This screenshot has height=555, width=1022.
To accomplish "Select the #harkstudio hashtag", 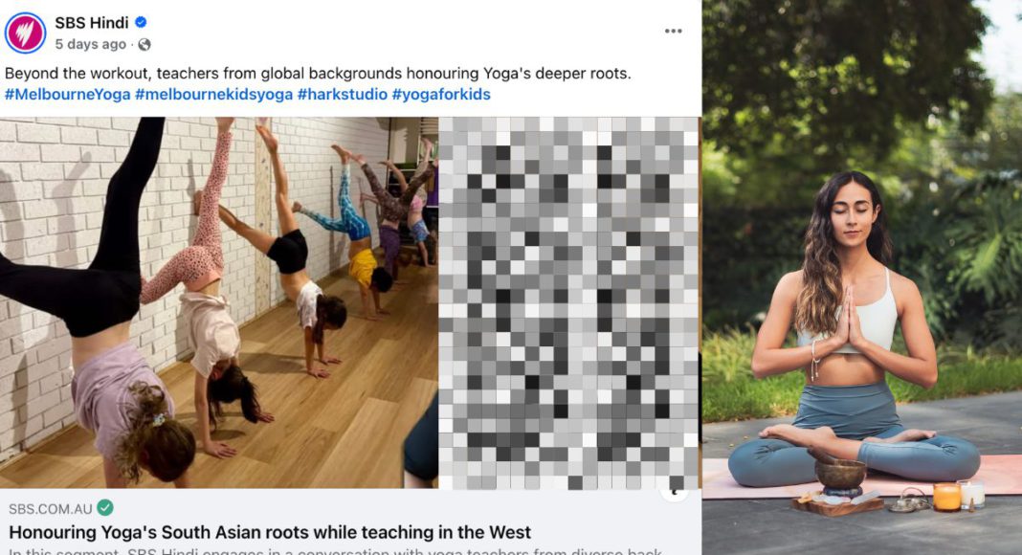I will tap(343, 95).
